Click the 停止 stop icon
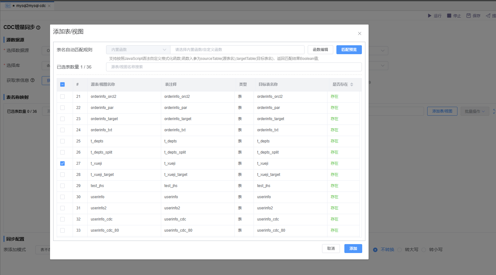Viewport: 496px width, 275px height. (449, 16)
